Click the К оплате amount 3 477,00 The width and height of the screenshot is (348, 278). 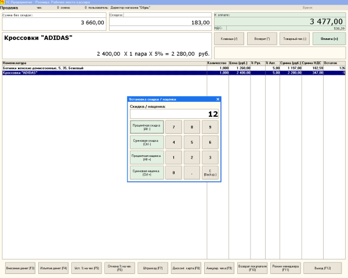pyautogui.click(x=326, y=22)
